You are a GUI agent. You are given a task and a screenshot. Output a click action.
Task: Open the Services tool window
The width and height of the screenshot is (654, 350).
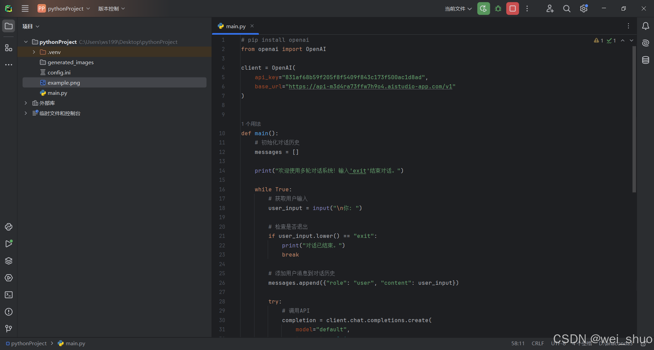click(x=9, y=278)
